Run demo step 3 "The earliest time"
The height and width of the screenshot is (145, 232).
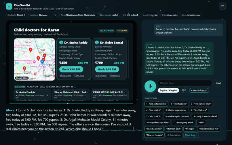pyautogui.click(x=201, y=104)
